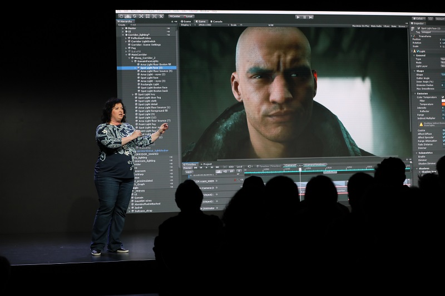Open the Collab dropdown

419,19
